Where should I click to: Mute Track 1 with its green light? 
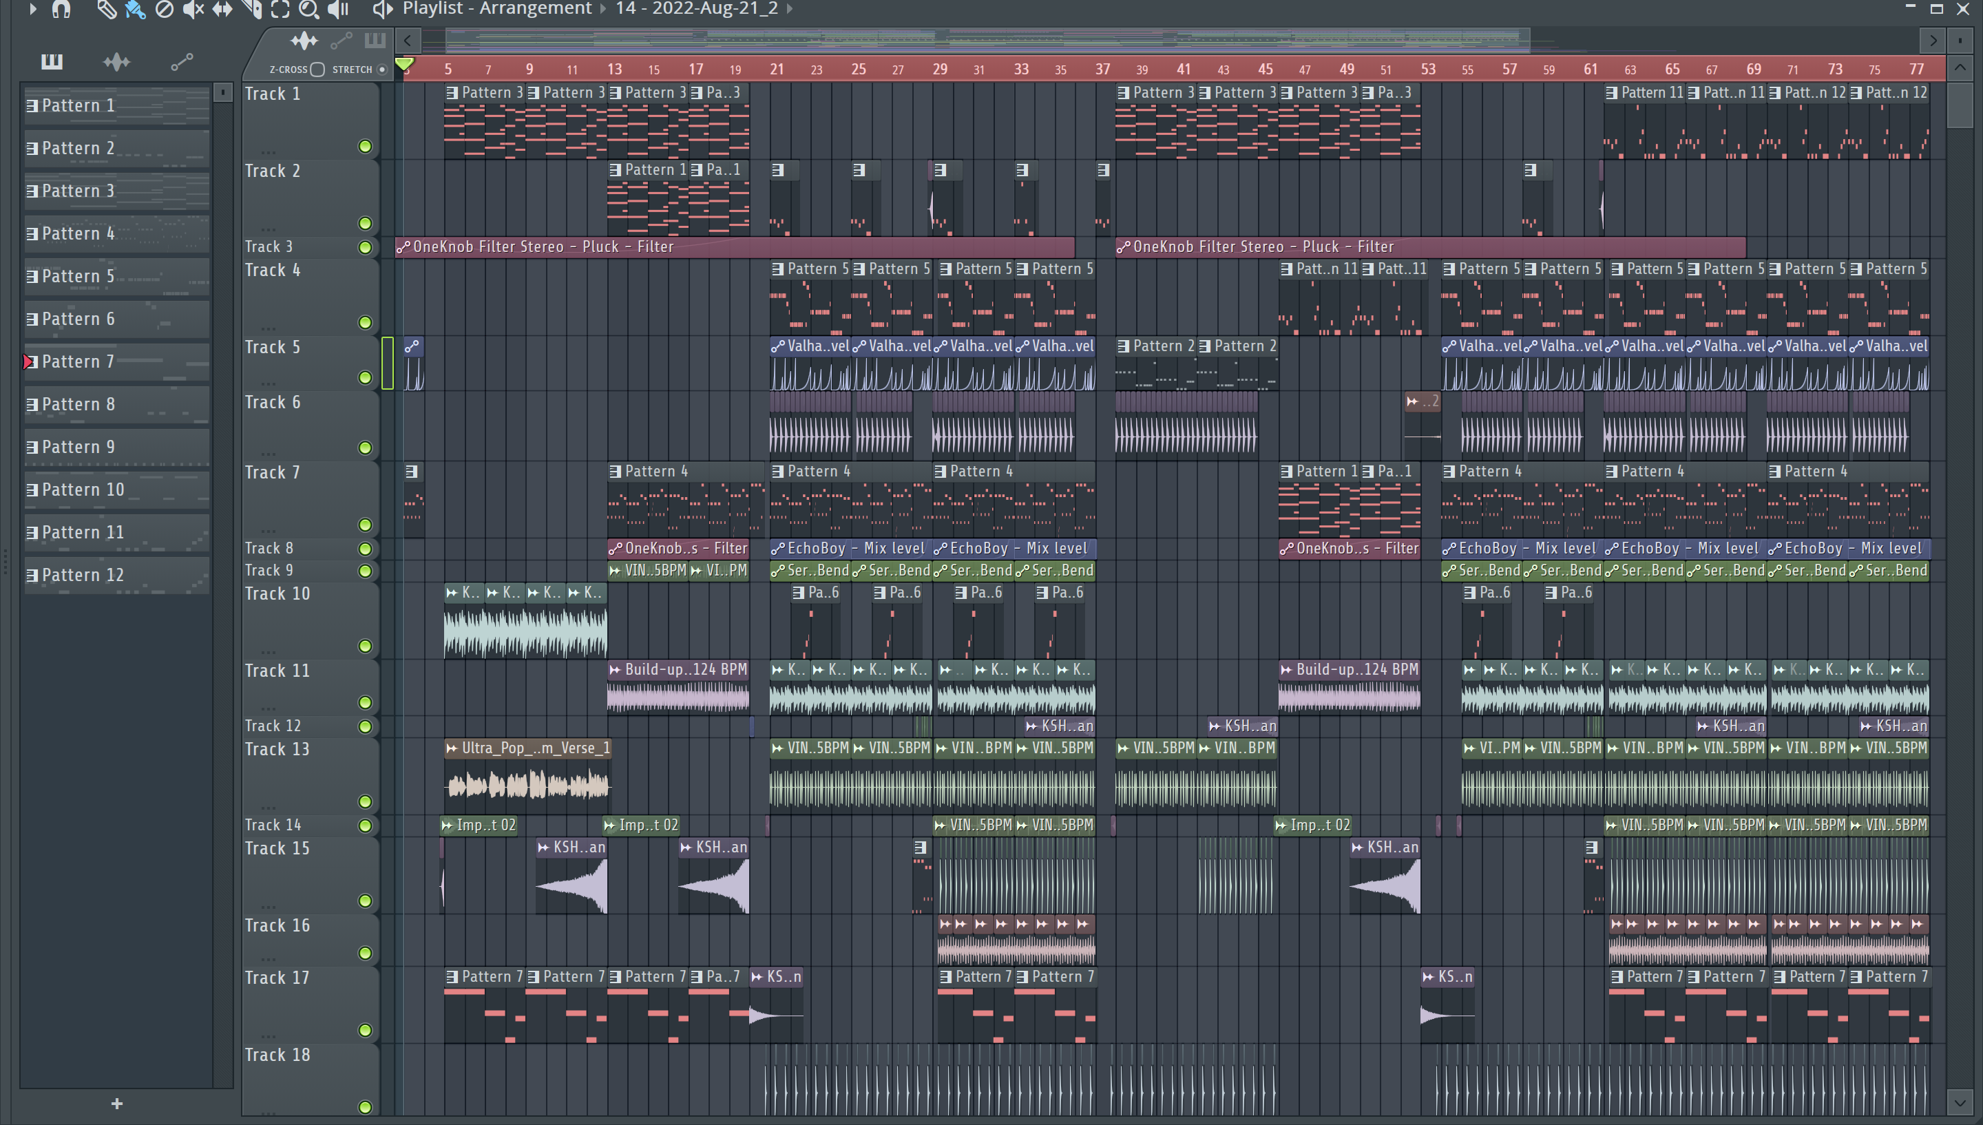pos(366,146)
